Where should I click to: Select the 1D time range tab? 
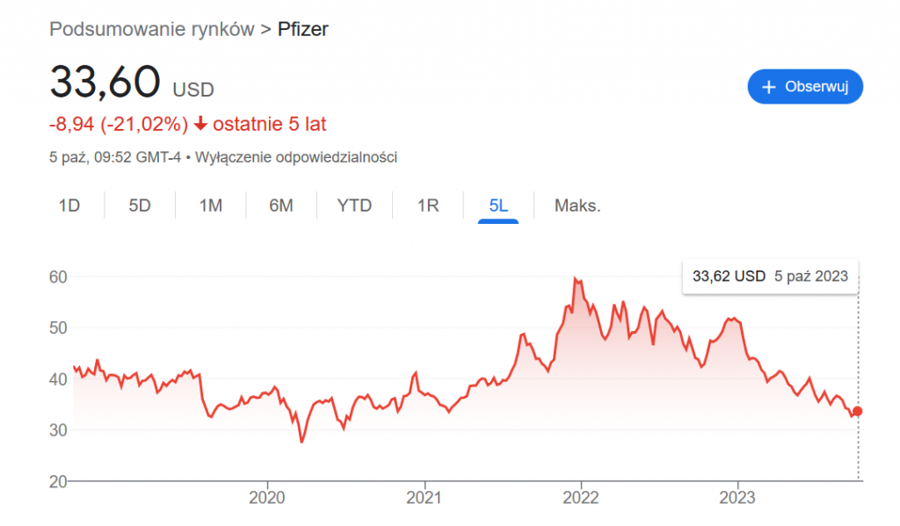click(69, 206)
